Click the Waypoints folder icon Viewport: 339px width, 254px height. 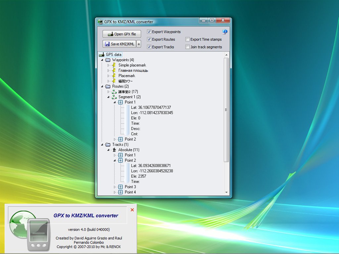coord(108,60)
